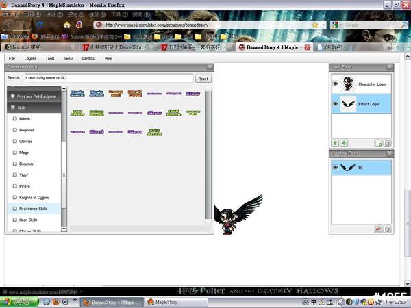
Task: Delete selected layer with Layer Panel trash
Action: coord(387,143)
